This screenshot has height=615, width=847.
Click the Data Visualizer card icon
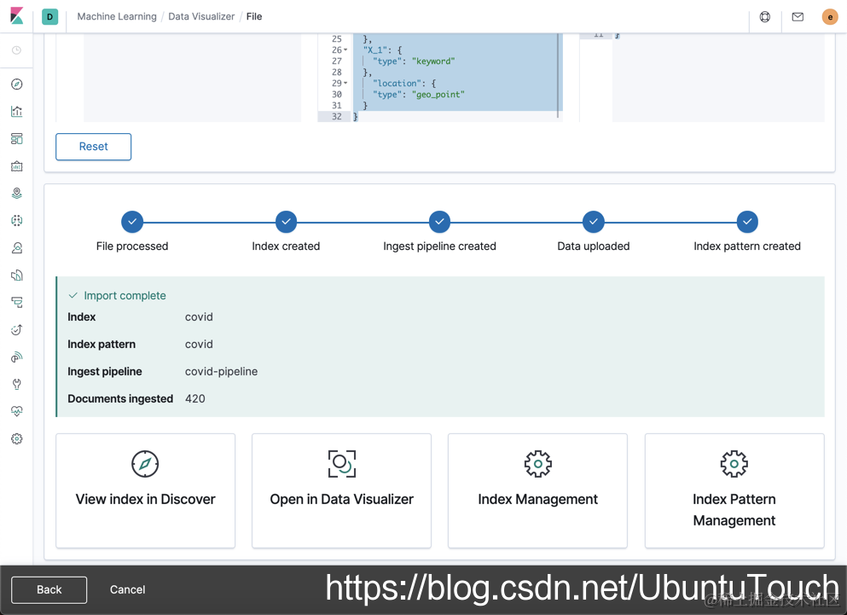tap(342, 464)
